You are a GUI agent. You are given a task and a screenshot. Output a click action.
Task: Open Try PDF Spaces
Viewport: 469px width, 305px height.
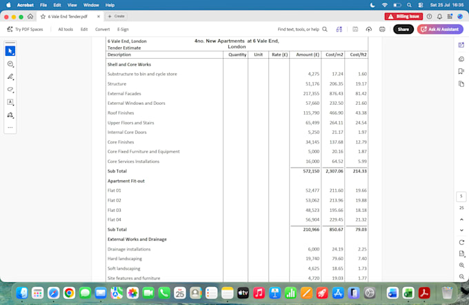pos(25,30)
